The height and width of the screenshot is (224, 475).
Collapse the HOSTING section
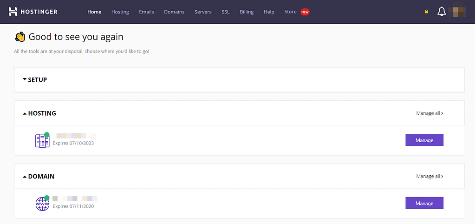(39, 113)
